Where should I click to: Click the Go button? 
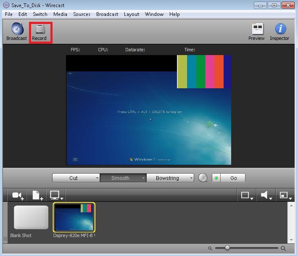[233, 178]
